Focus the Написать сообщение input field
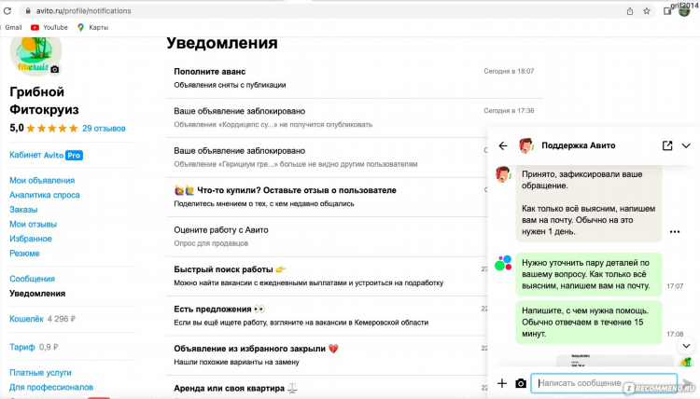The height and width of the screenshot is (399, 700). pos(604,383)
